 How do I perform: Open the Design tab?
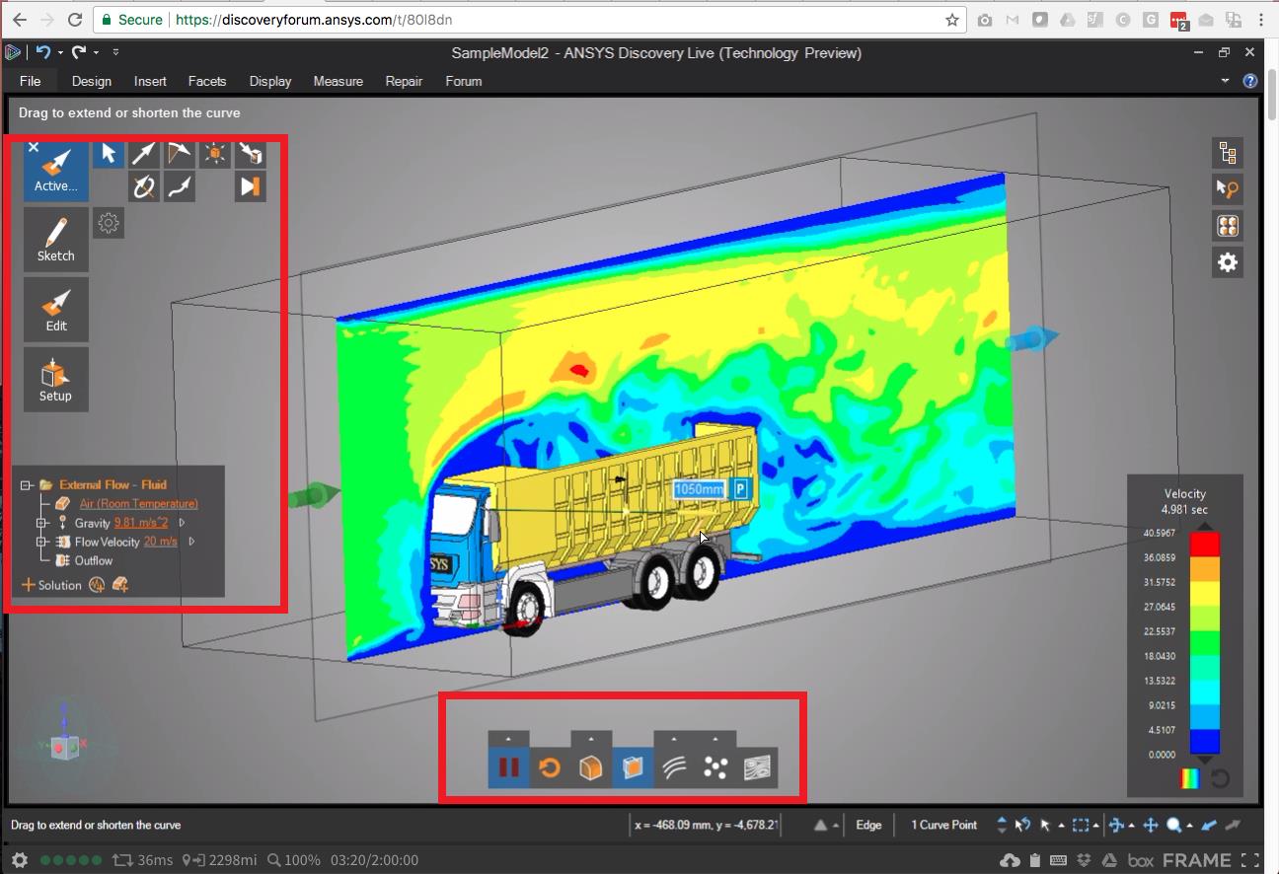pos(92,81)
